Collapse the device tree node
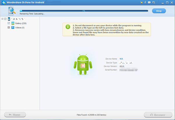175x120 pixels. pyautogui.click(x=2, y=19)
